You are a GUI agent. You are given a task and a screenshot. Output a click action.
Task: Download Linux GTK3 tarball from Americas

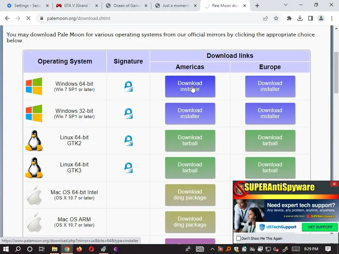click(190, 168)
